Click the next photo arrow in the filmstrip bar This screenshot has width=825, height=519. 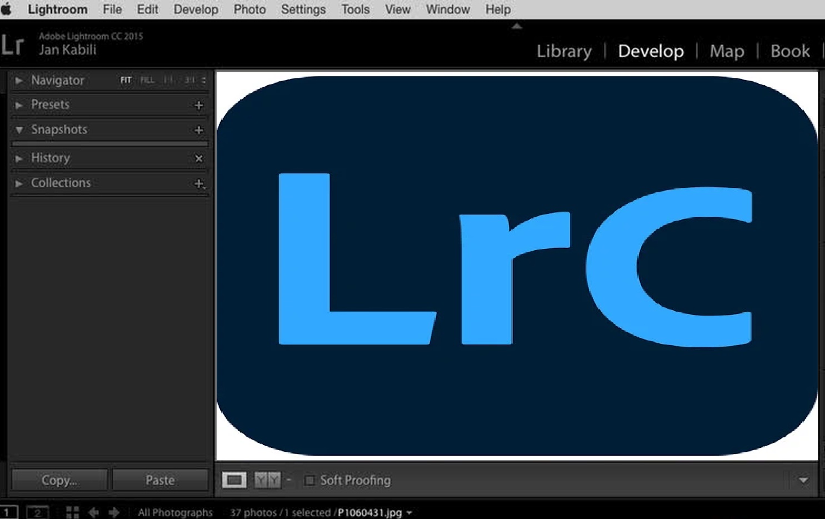[x=115, y=512]
